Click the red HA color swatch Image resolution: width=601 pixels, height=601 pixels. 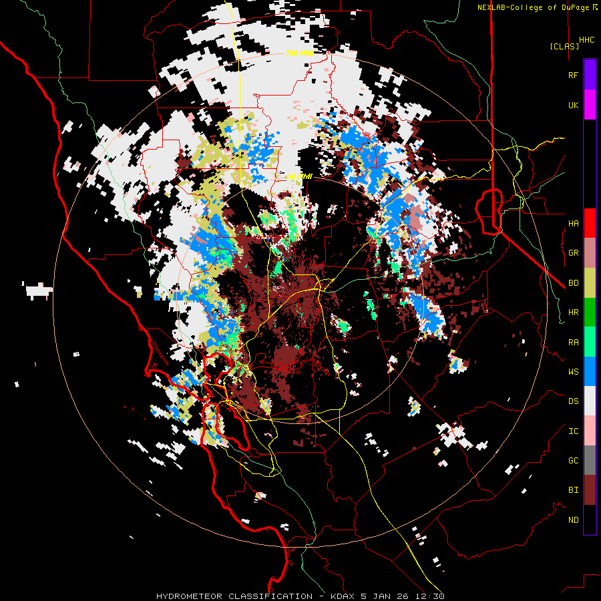point(590,223)
